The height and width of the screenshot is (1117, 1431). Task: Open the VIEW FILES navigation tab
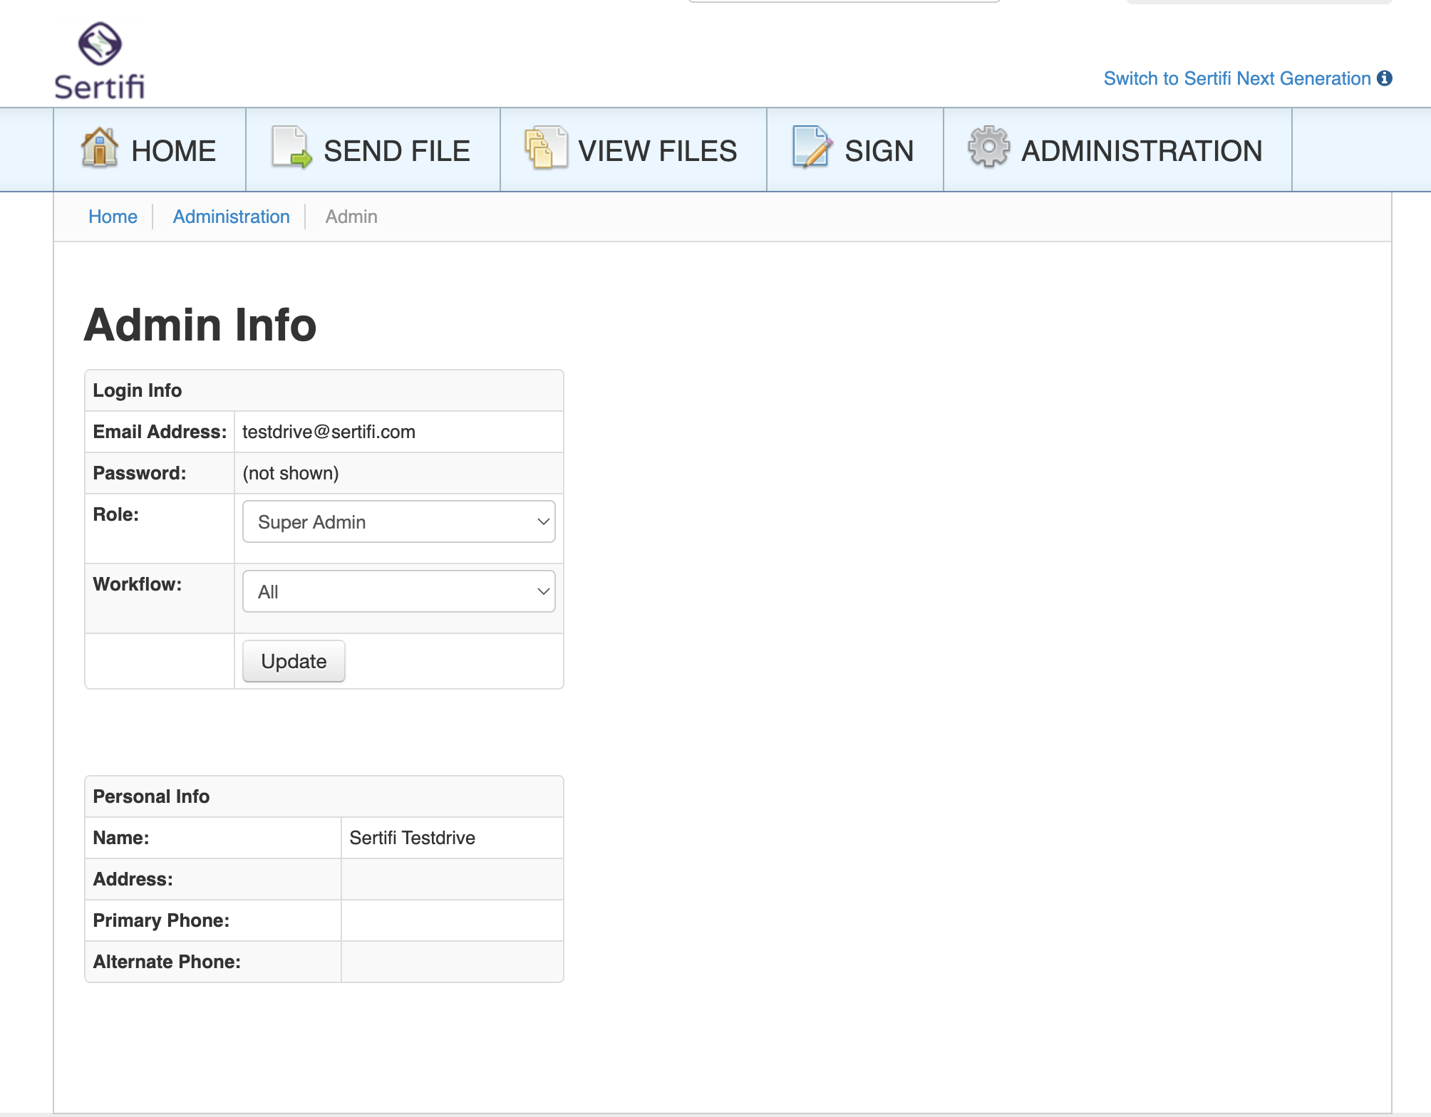(634, 150)
